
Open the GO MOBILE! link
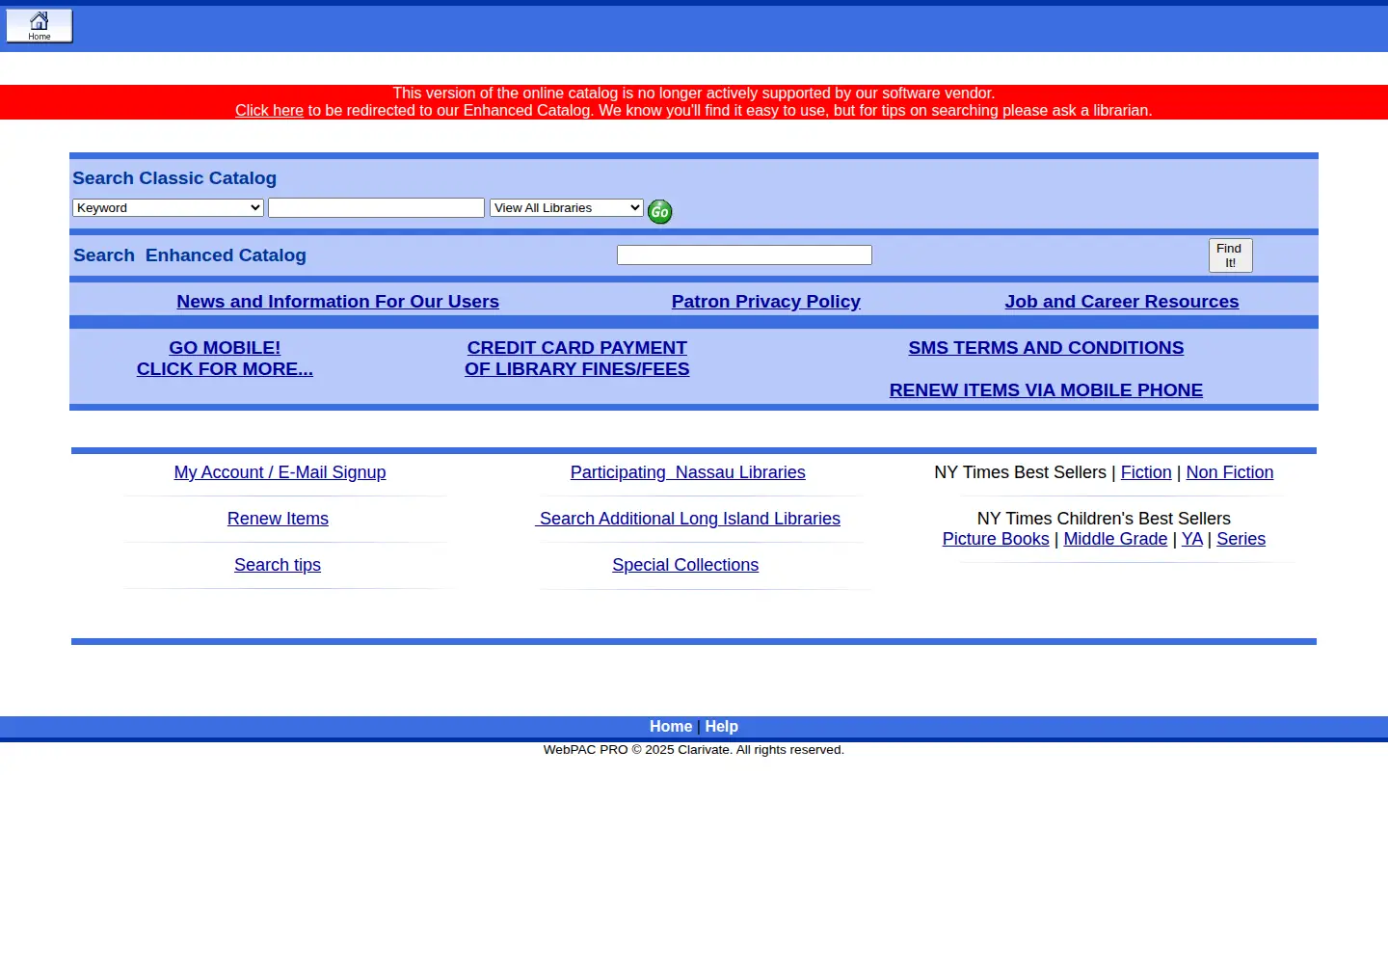(225, 359)
